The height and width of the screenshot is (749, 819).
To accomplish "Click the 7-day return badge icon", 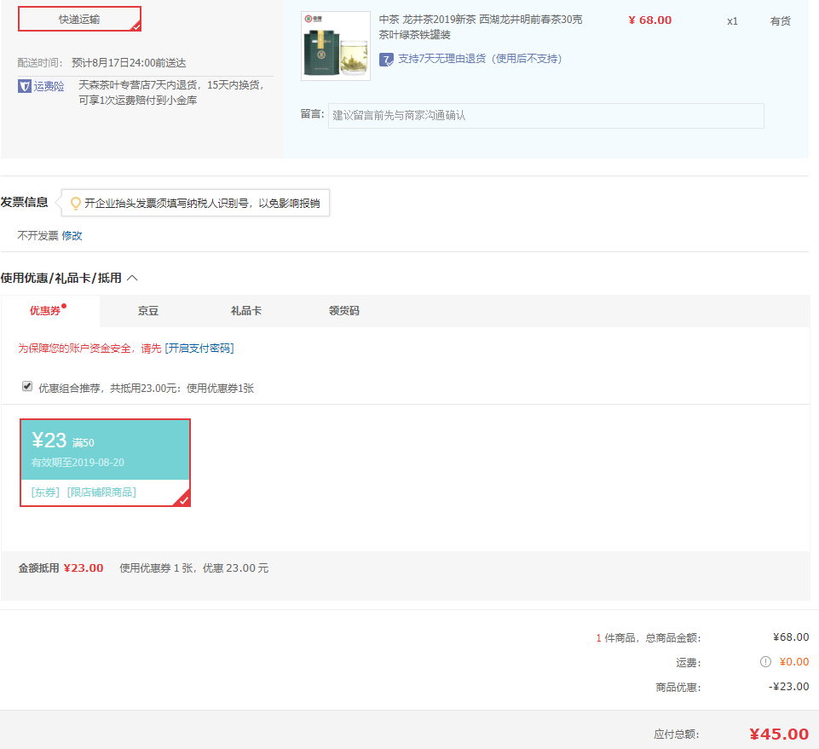I will point(386,60).
